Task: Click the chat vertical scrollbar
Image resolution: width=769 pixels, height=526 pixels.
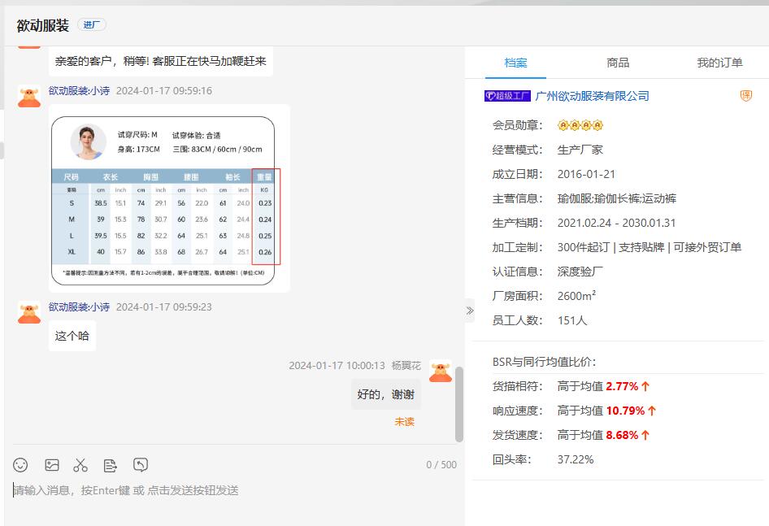Action: coord(458,403)
